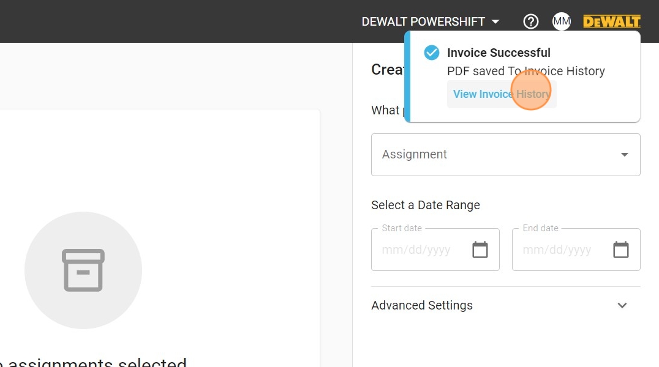This screenshot has height=367, width=659.
Task: Click the arrow beside DEWALT POWERSHIFT
Action: (x=495, y=21)
